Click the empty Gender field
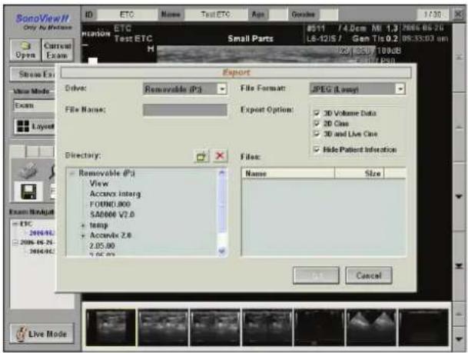The image size is (468, 353). [329, 15]
